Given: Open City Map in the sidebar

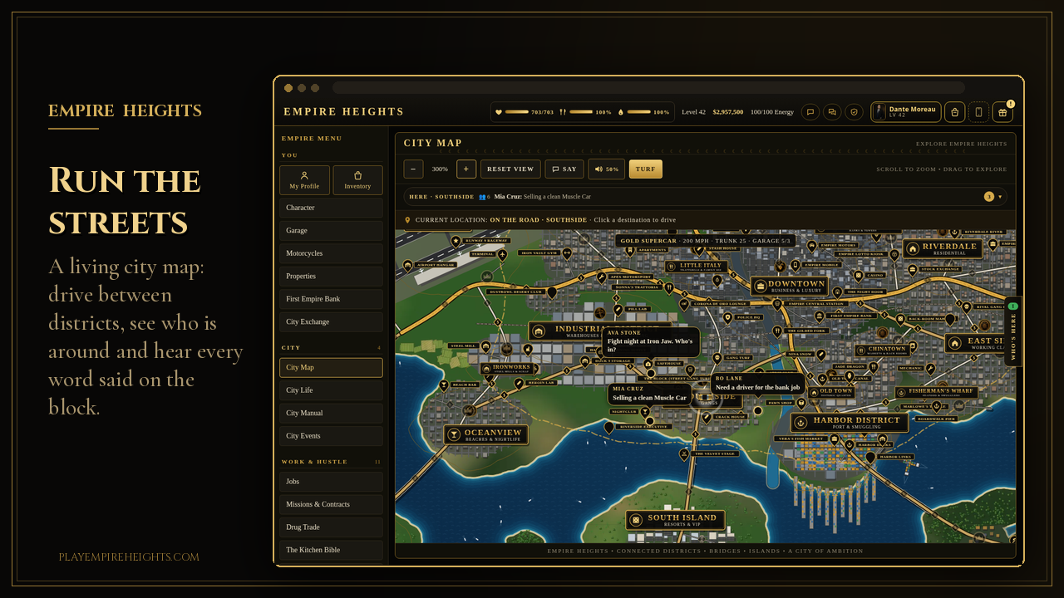Looking at the screenshot, I should [331, 367].
